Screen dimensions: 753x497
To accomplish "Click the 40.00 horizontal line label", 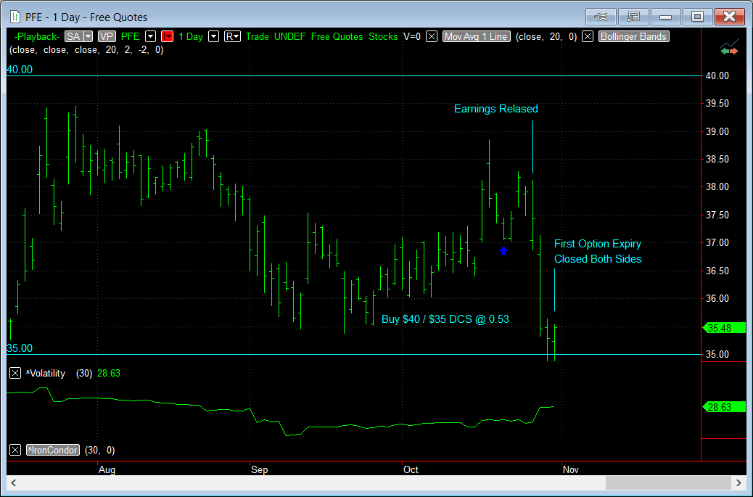I will click(20, 70).
